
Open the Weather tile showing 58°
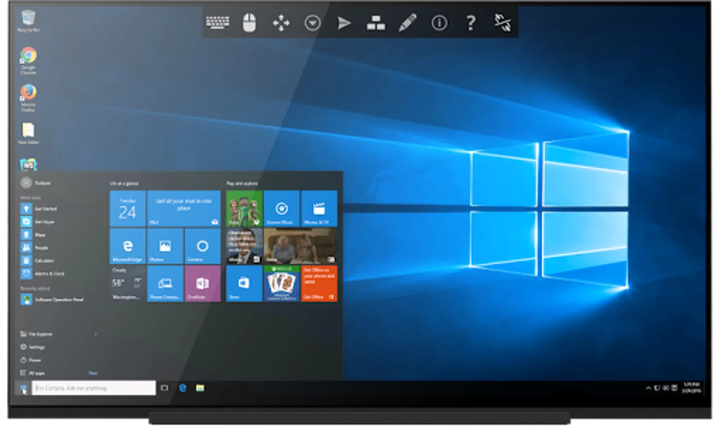[128, 284]
